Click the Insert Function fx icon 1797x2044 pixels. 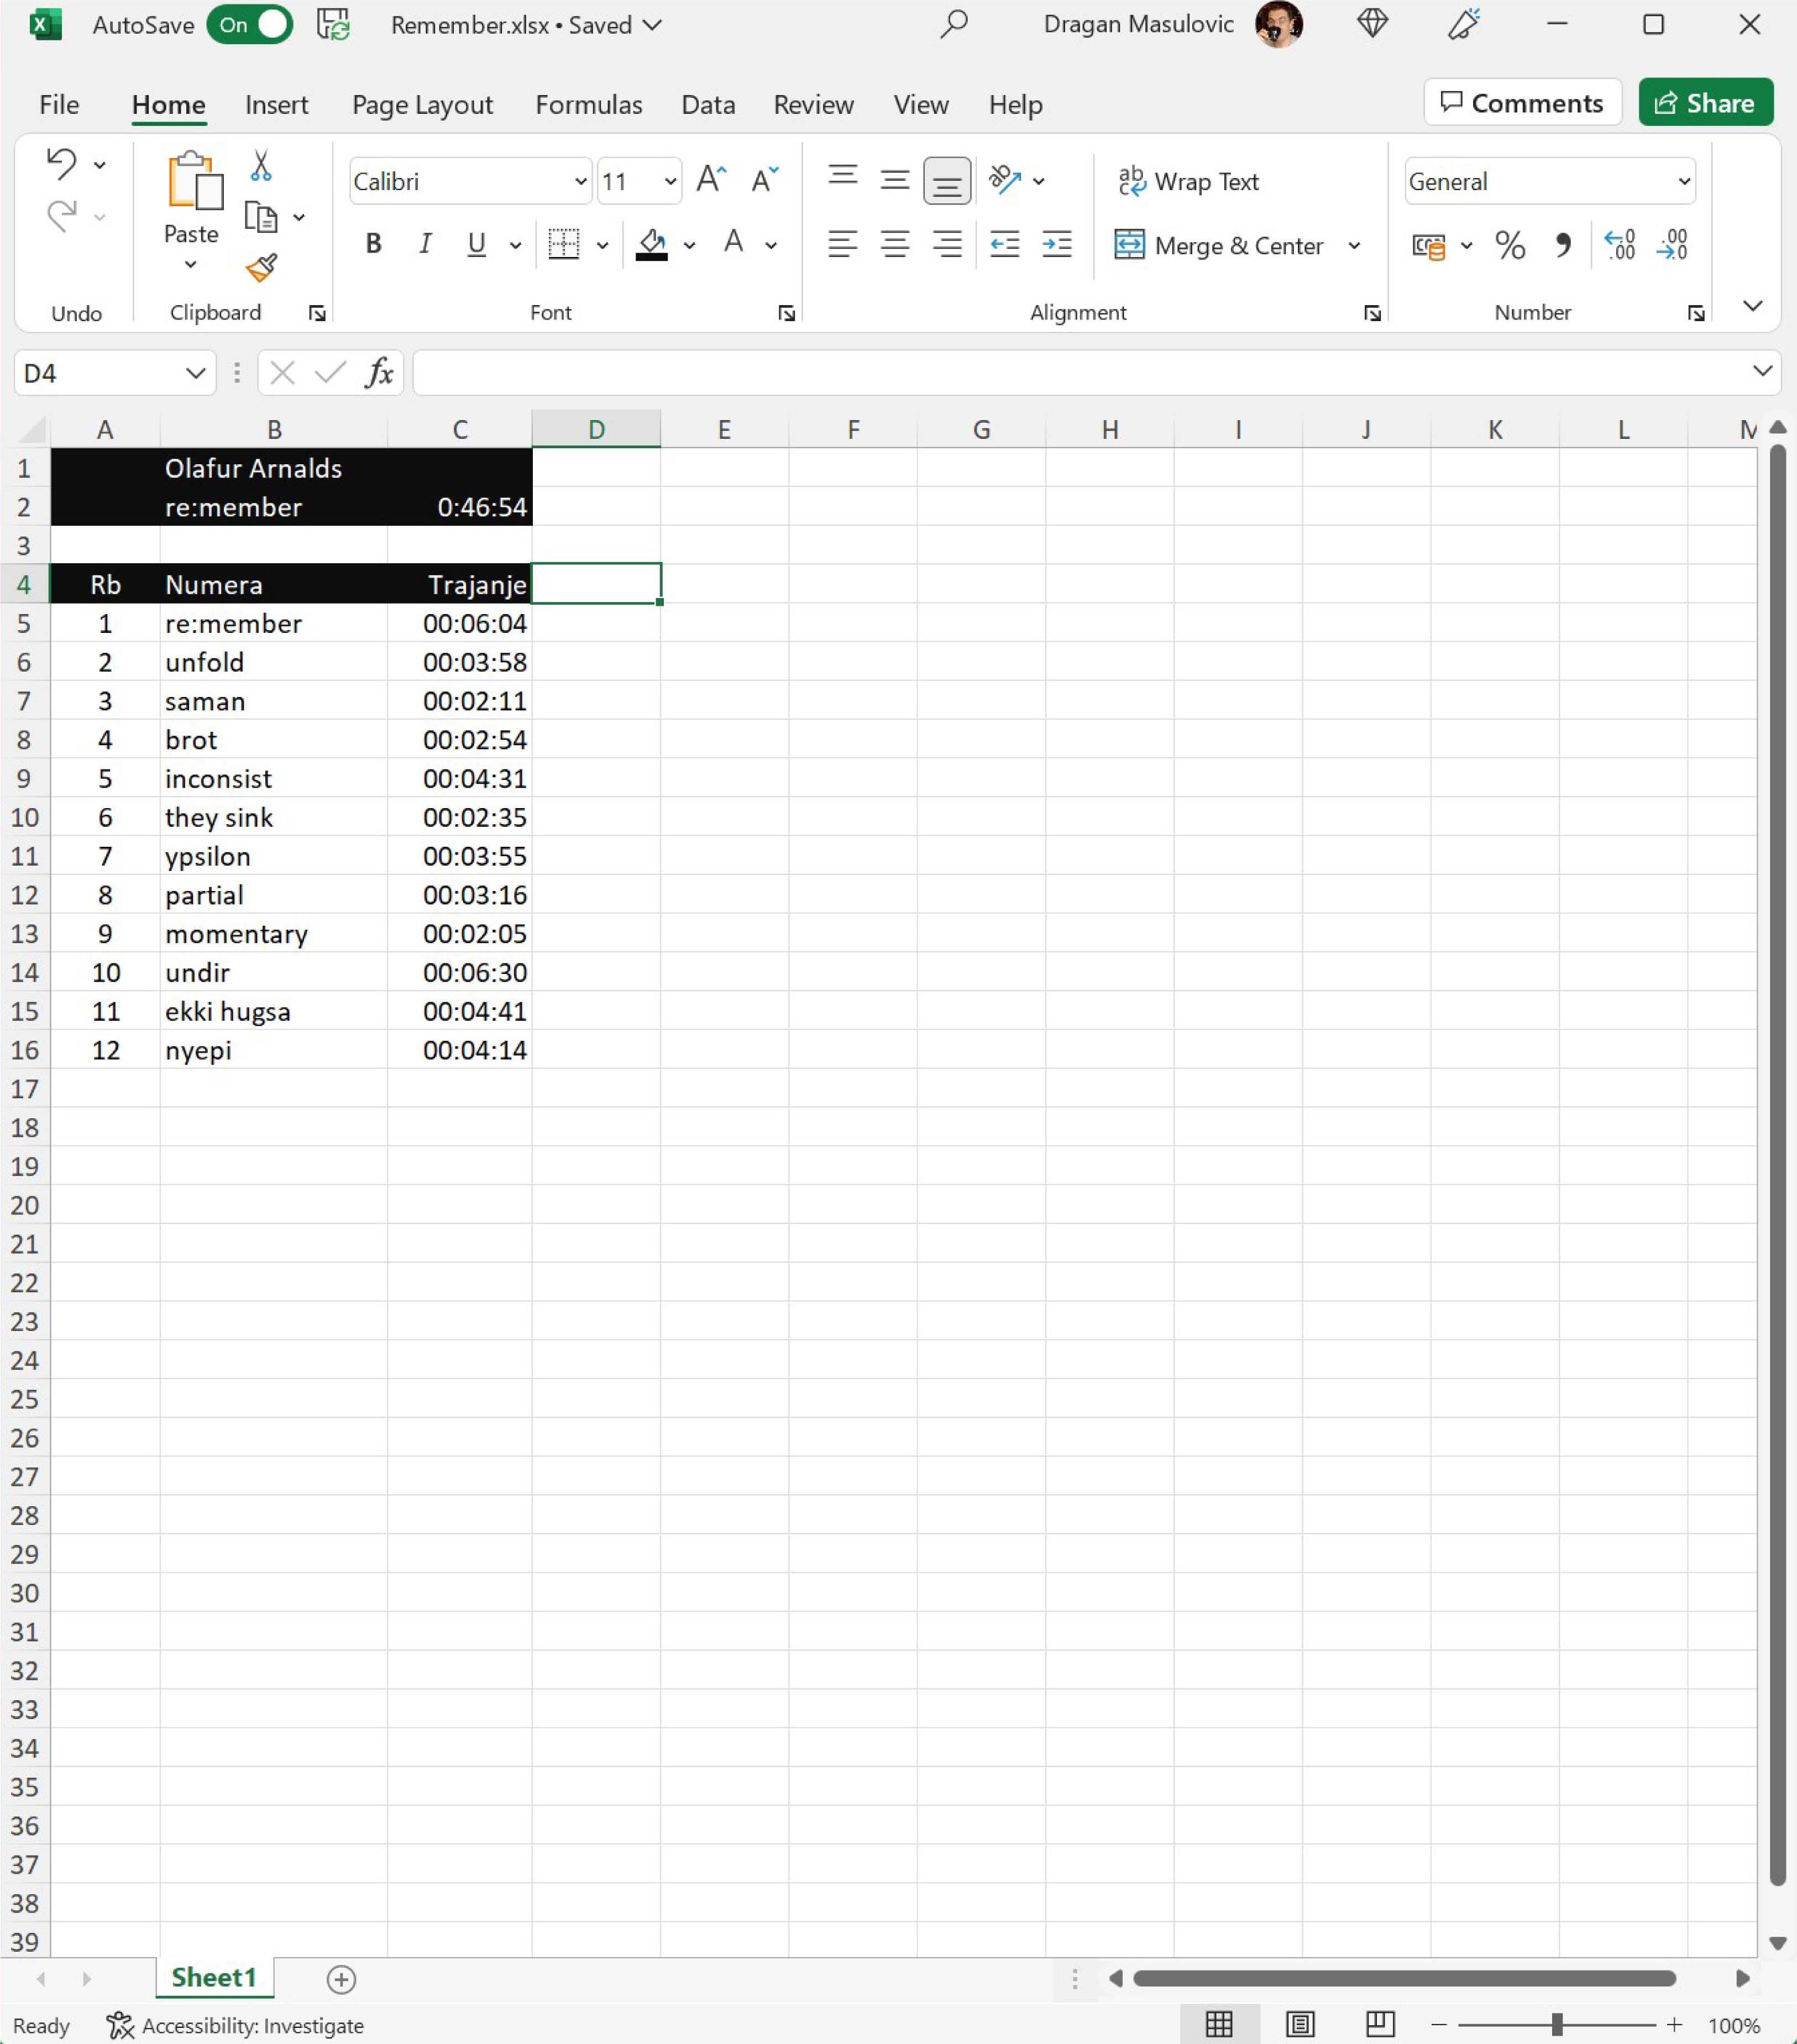[379, 373]
